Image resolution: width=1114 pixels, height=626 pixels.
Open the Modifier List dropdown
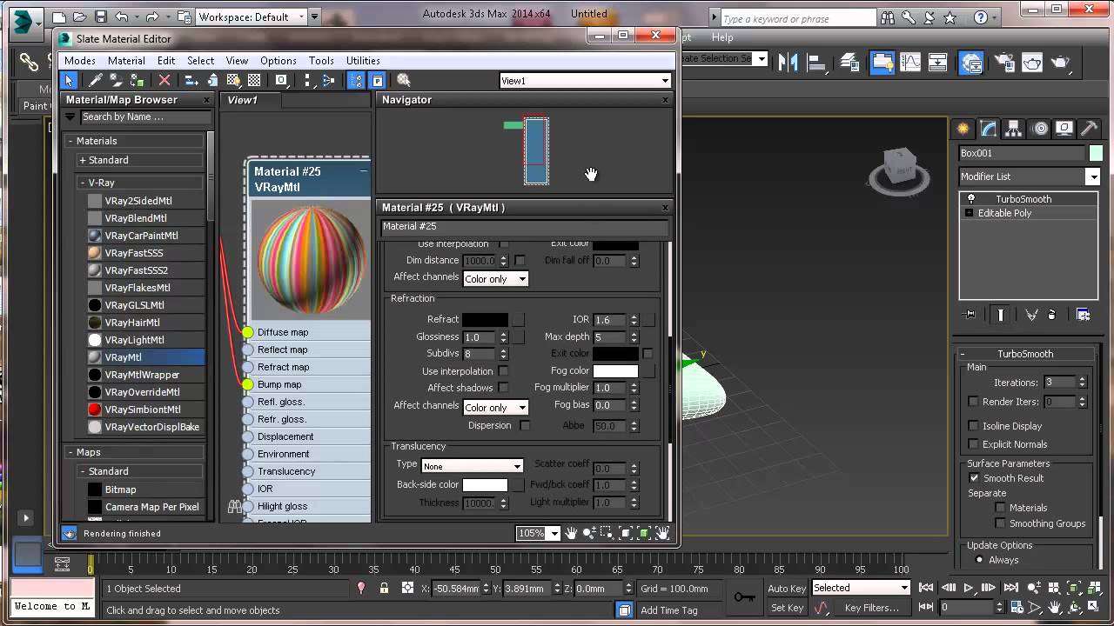coord(1030,176)
